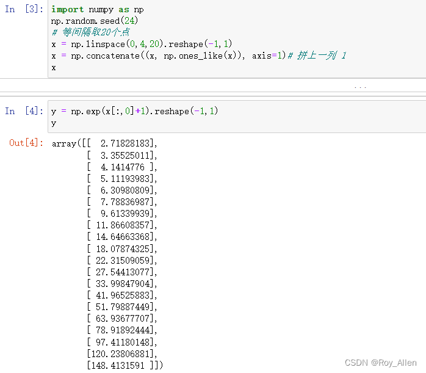Click output value 41.96525883
Image resolution: width=426 pixels, height=373 pixels.
(123, 295)
